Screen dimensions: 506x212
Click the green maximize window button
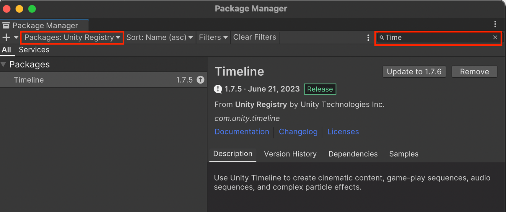(32, 9)
